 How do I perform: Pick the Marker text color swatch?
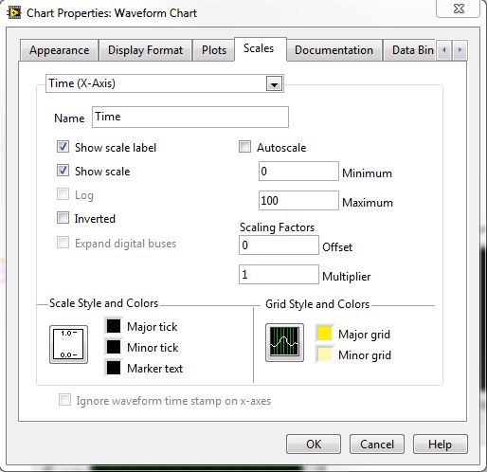click(x=114, y=368)
